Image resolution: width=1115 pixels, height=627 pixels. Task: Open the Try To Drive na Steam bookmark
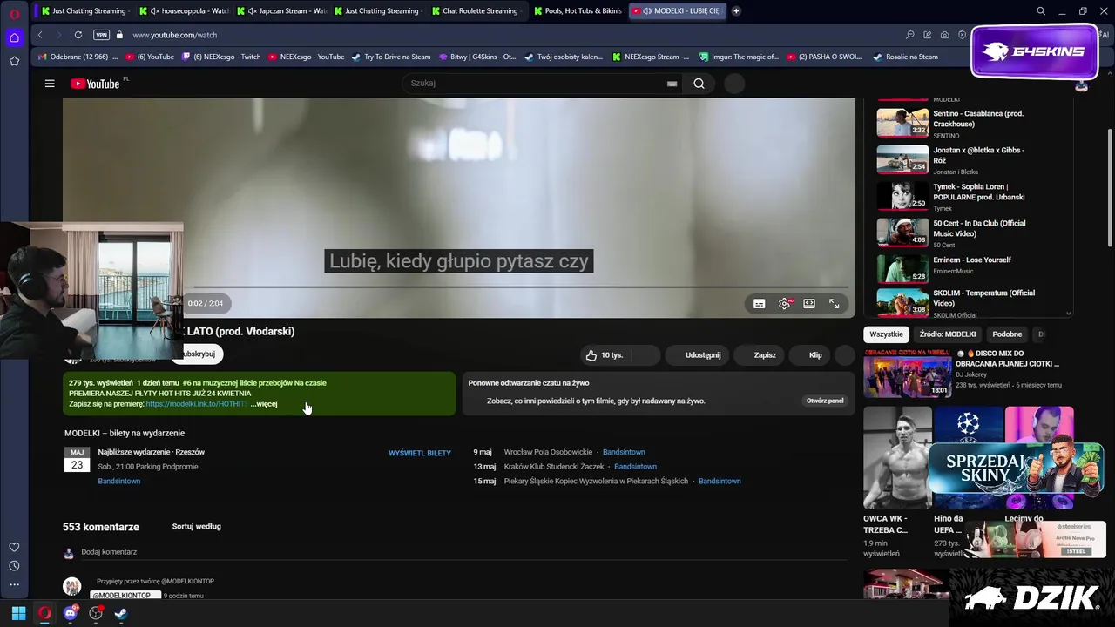click(x=391, y=57)
